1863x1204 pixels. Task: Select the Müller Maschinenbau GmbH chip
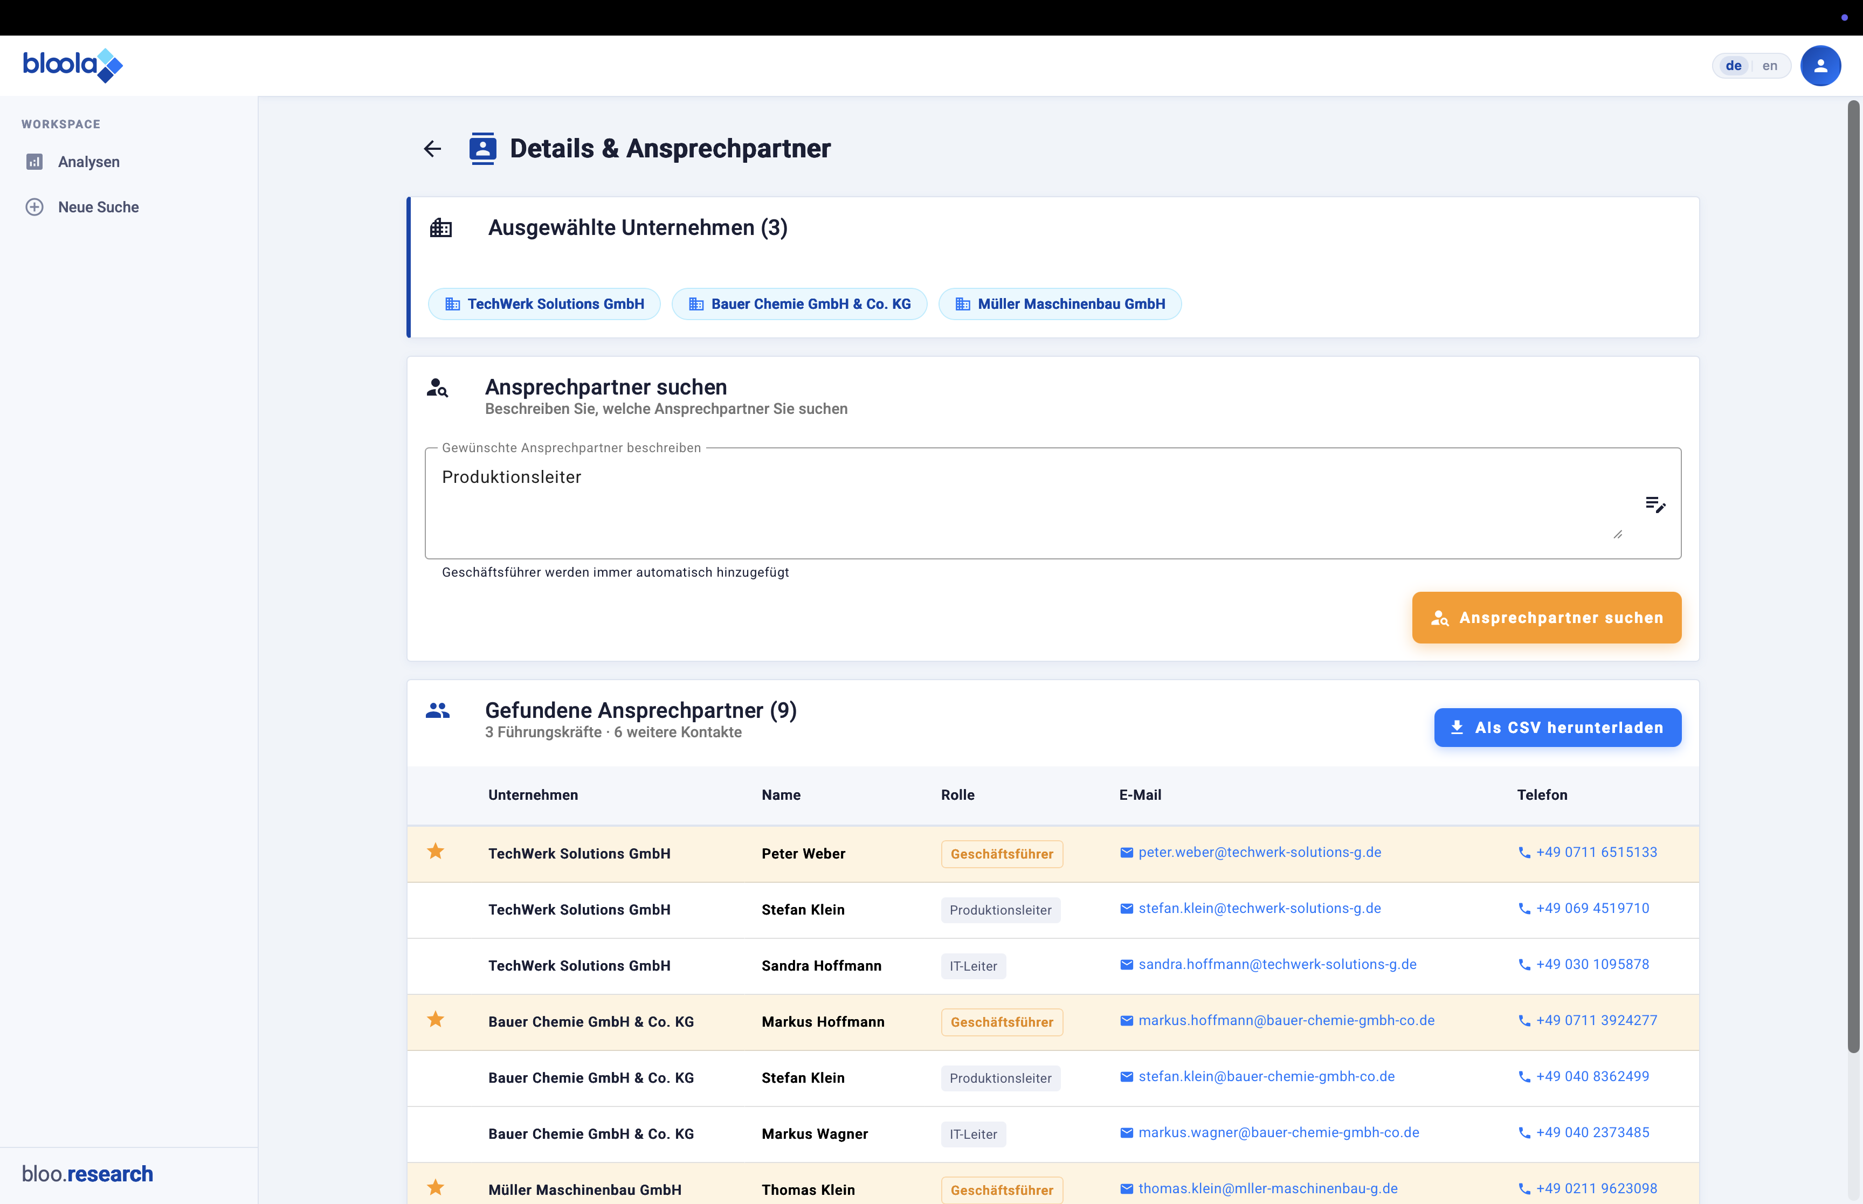(x=1059, y=304)
